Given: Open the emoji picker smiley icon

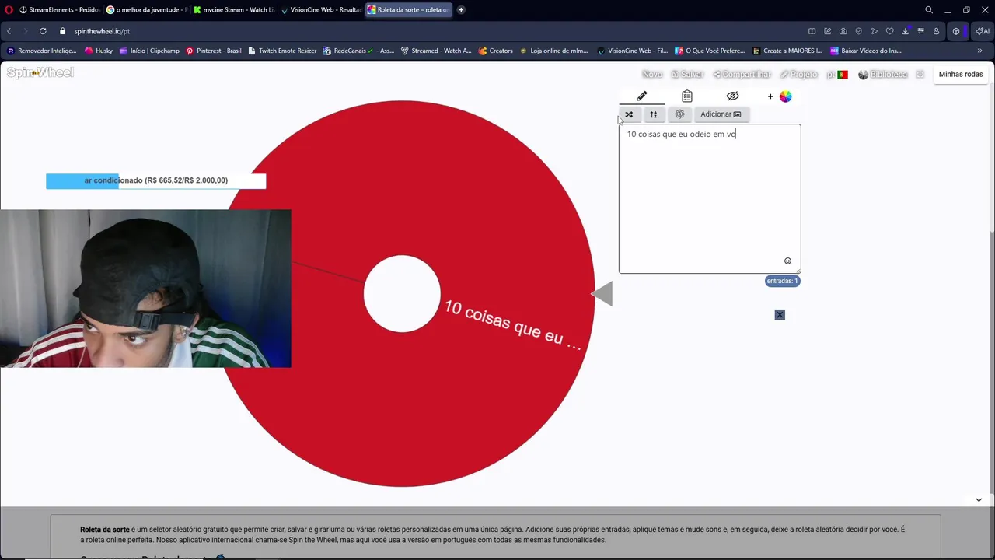Looking at the screenshot, I should 787,261.
